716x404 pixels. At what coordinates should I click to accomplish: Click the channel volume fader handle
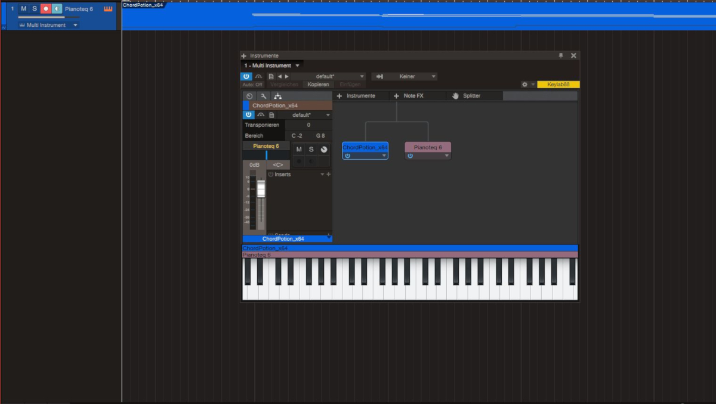click(x=261, y=189)
